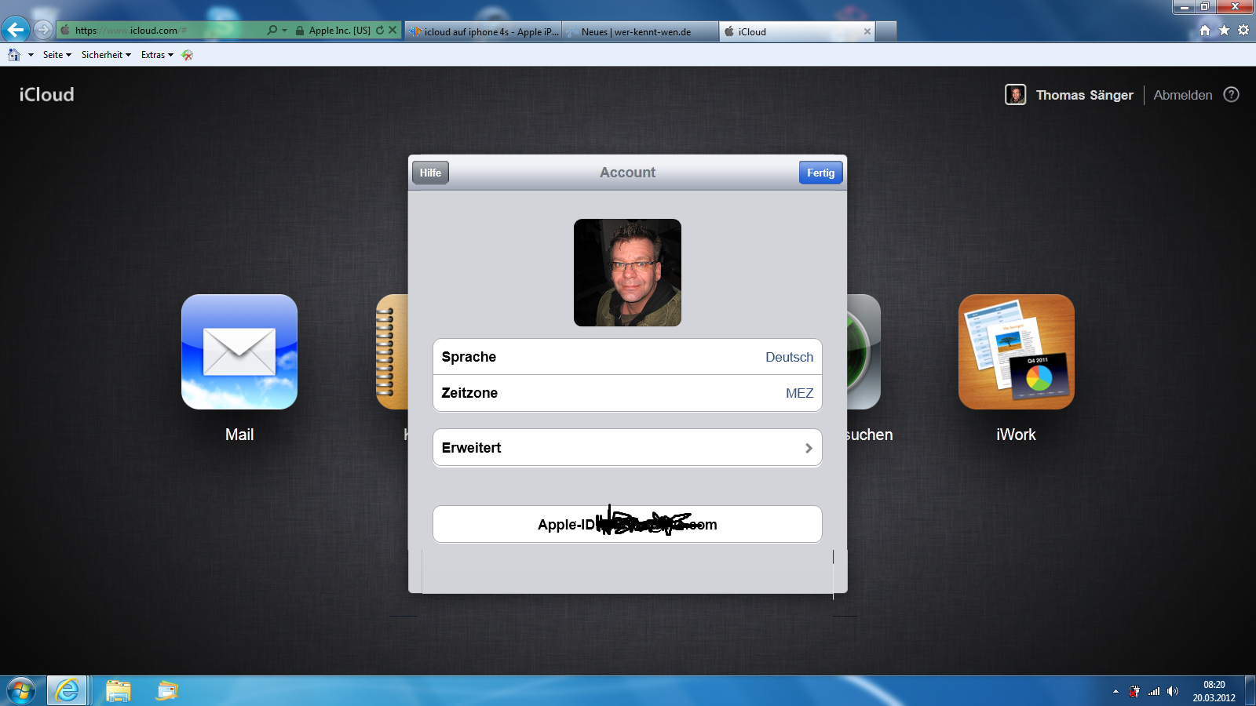1256x706 pixels.
Task: Click the Apple-ID button
Action: (627, 524)
